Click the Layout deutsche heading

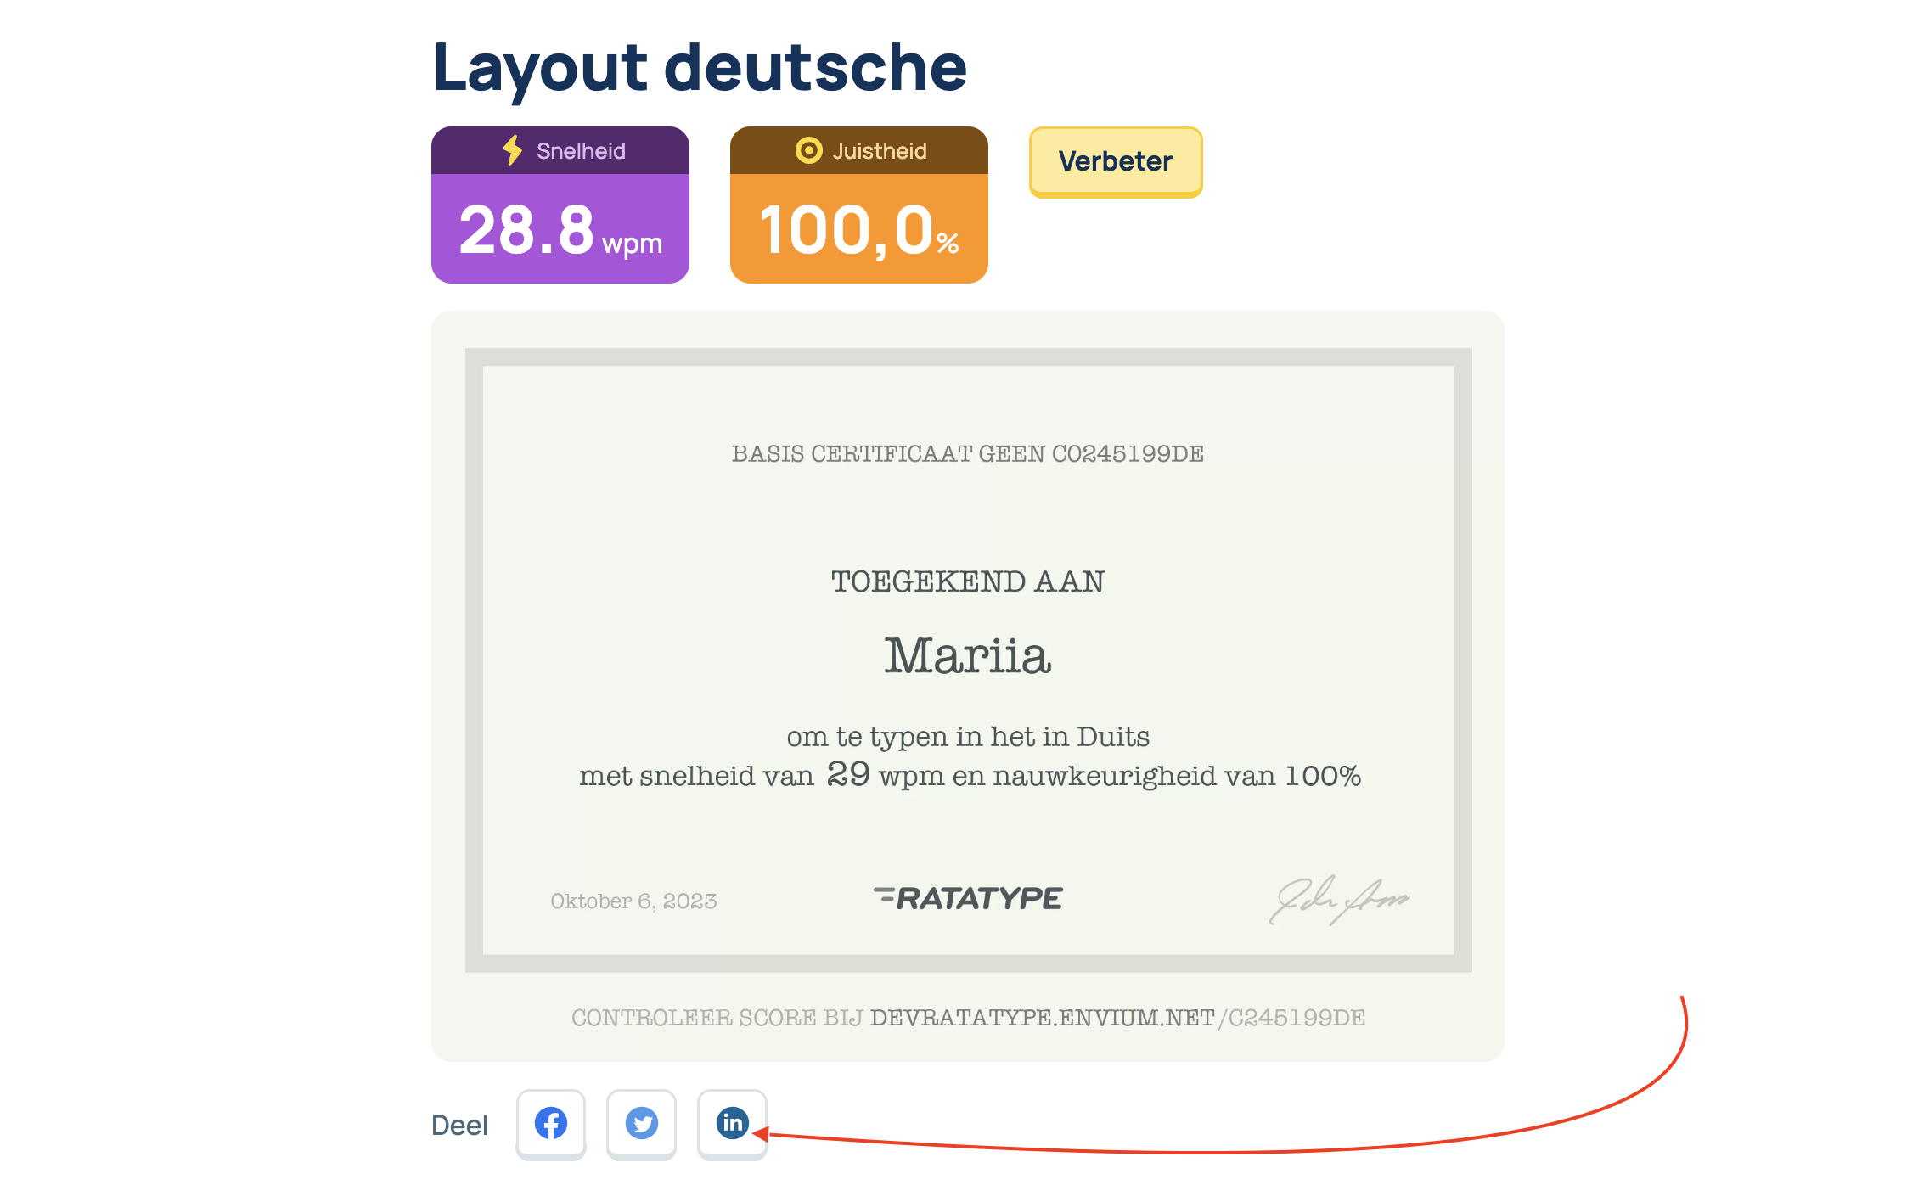click(x=700, y=67)
